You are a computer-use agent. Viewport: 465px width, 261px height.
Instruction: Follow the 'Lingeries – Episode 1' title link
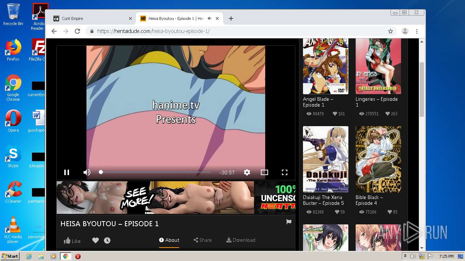[x=377, y=102]
